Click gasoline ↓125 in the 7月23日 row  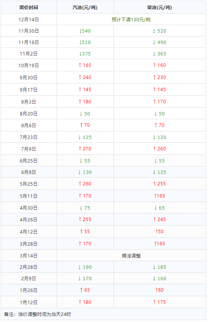click(85, 137)
